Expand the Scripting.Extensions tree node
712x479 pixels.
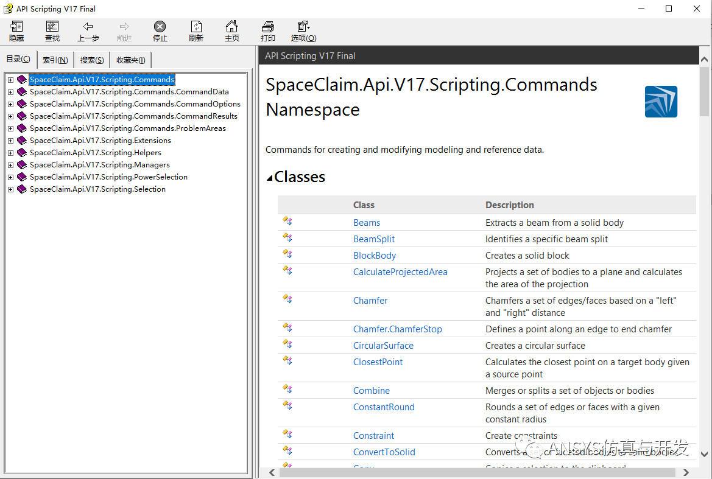(x=10, y=141)
